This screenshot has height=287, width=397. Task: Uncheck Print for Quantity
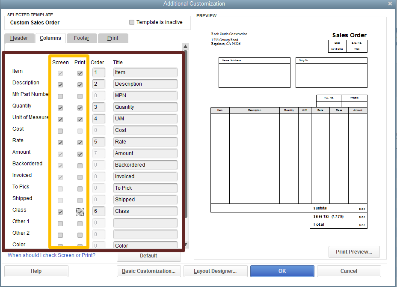pos(80,108)
